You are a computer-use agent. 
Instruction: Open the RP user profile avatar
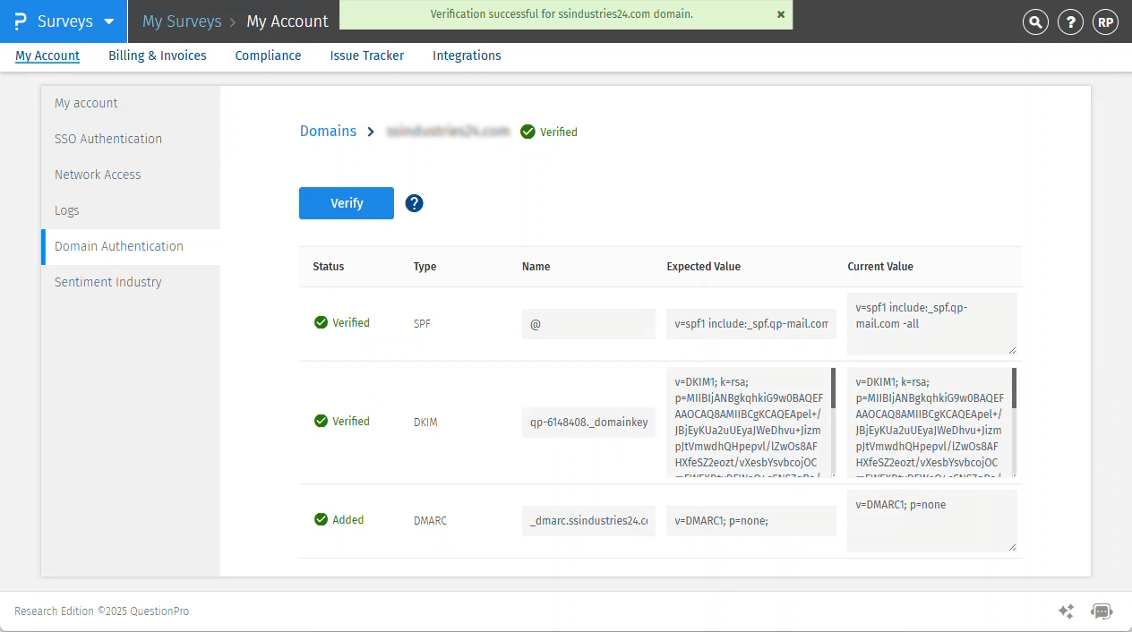1106,22
